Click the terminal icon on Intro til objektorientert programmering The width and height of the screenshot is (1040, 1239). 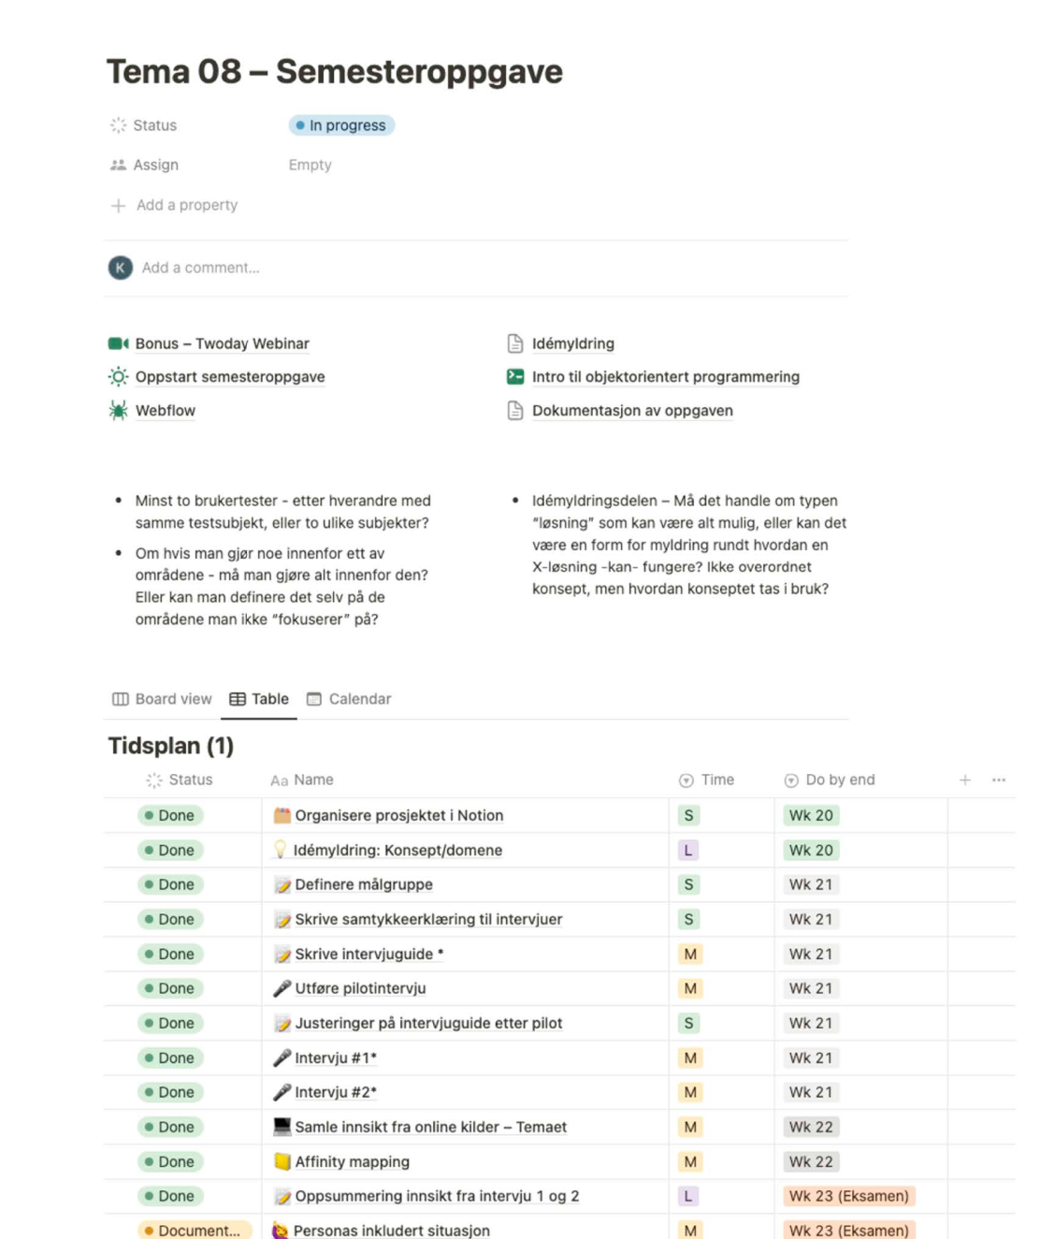pos(513,376)
